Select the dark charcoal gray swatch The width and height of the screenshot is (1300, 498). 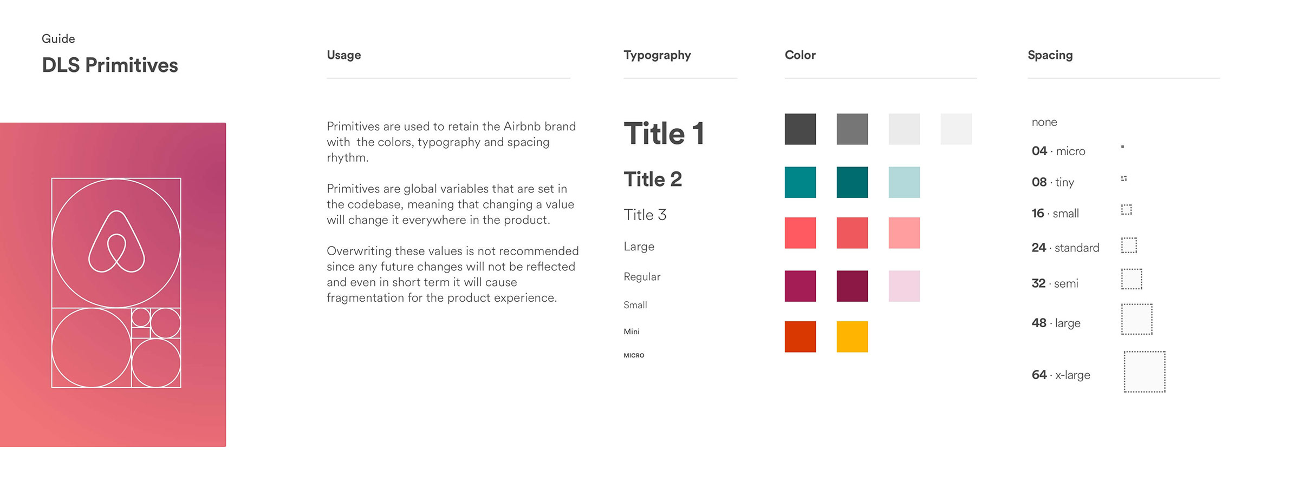[800, 129]
